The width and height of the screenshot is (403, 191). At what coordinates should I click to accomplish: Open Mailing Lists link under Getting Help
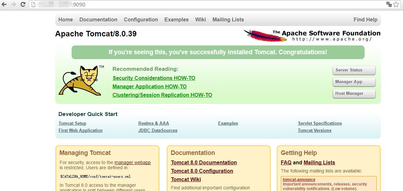(x=319, y=162)
